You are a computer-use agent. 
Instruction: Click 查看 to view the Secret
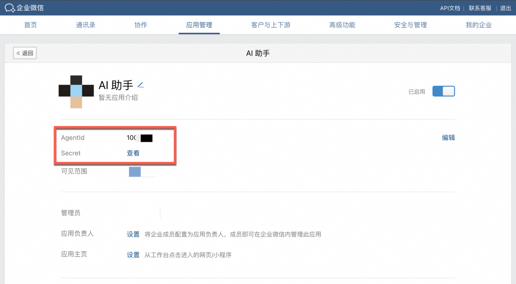pyautogui.click(x=133, y=153)
